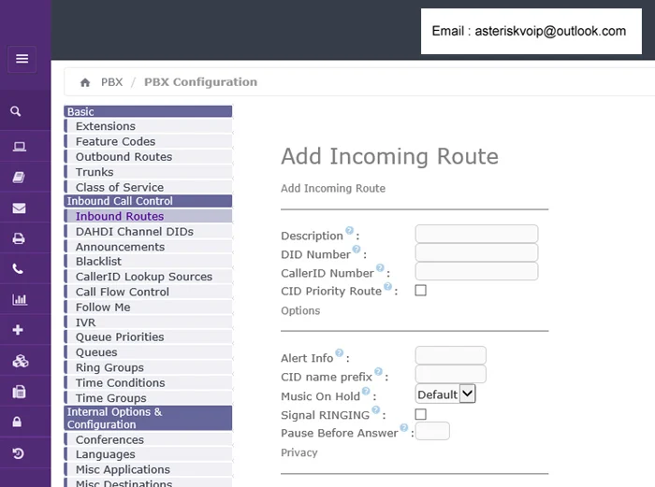Click help icon next to Pause Before Answer
Viewport: 655px width, 487px height.
tap(404, 427)
